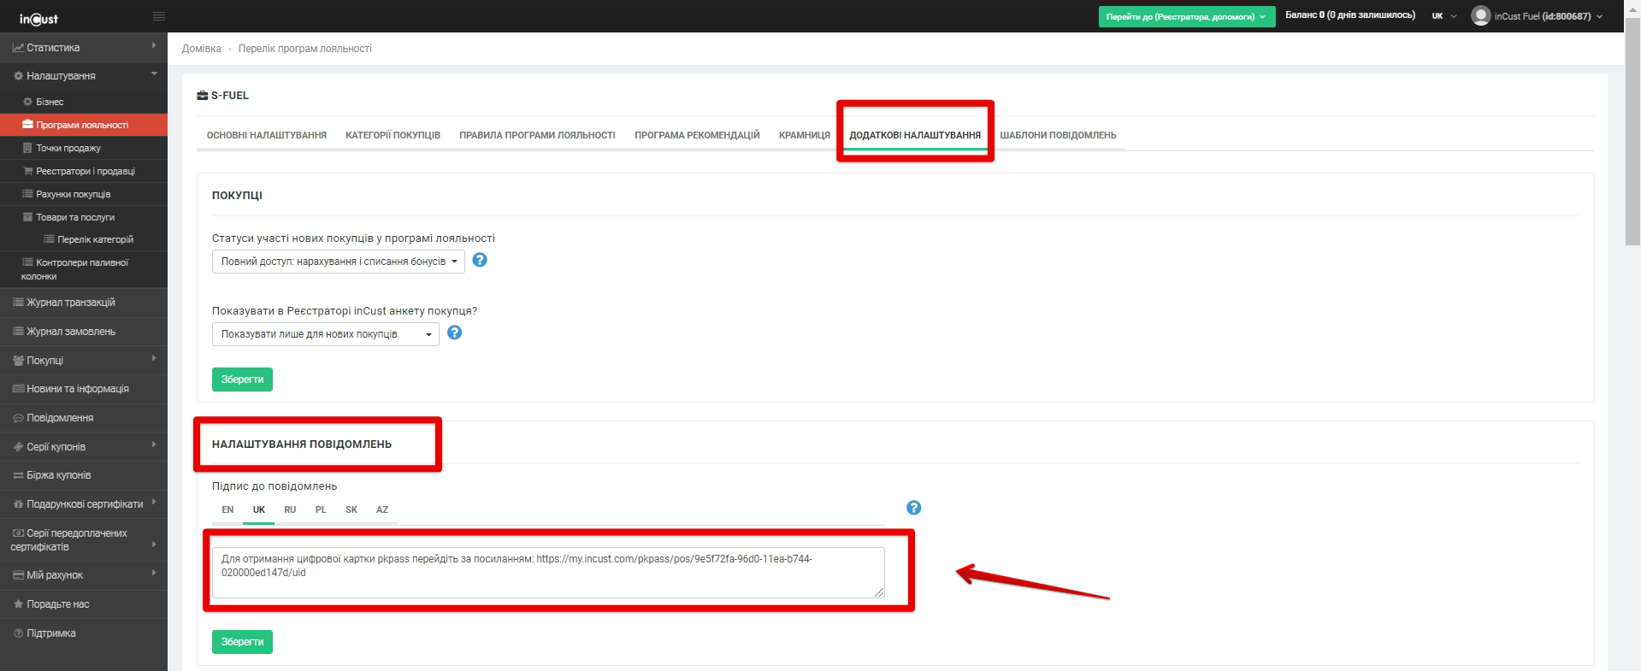Click the Точки продажу icon
Screen dimensions: 1641x671
tap(27, 148)
